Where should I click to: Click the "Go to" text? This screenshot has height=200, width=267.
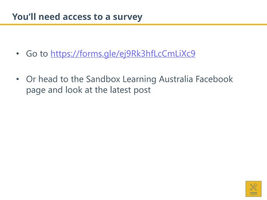(37, 54)
